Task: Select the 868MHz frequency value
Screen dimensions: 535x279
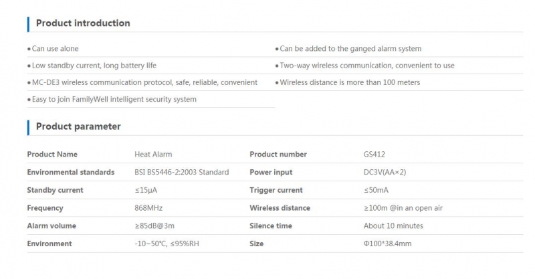Action: coord(150,208)
